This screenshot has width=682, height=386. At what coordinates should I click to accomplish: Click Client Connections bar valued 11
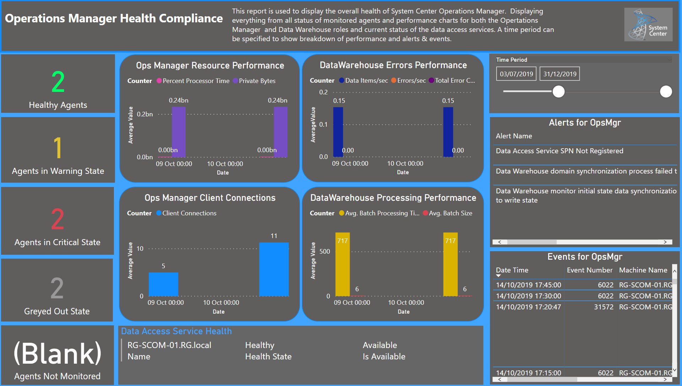[x=274, y=269]
